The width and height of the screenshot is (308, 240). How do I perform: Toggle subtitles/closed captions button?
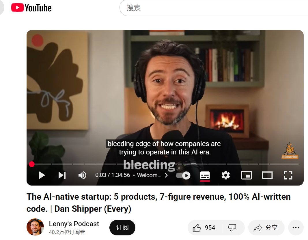[205, 175]
